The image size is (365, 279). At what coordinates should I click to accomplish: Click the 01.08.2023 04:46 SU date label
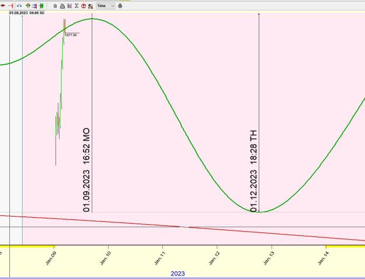[27, 13]
